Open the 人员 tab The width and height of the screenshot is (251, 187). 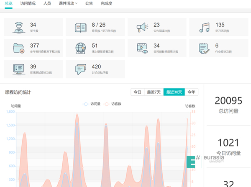pos(47,3)
